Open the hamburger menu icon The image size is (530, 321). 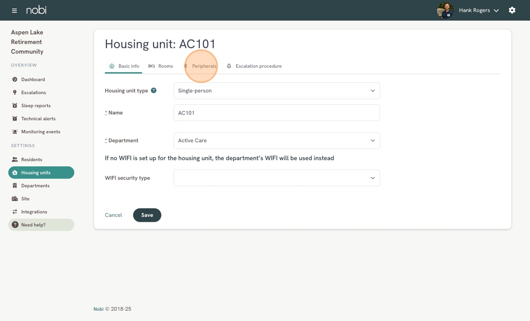point(14,10)
